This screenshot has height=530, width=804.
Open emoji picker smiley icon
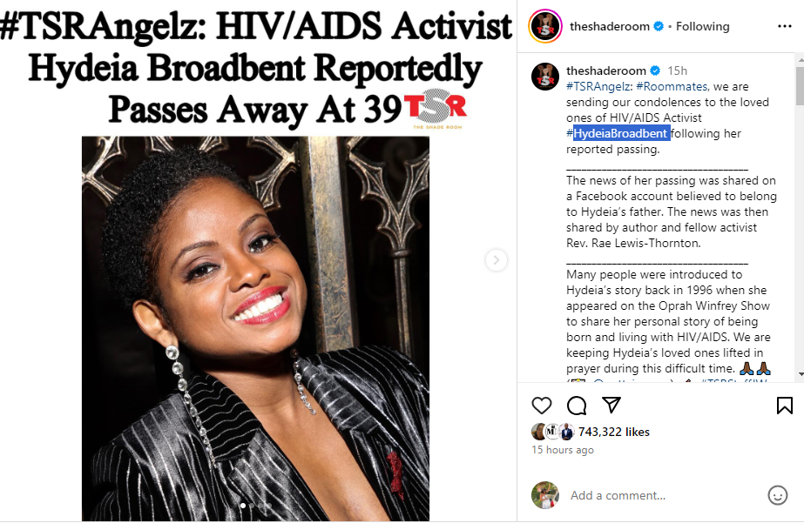coord(777,495)
